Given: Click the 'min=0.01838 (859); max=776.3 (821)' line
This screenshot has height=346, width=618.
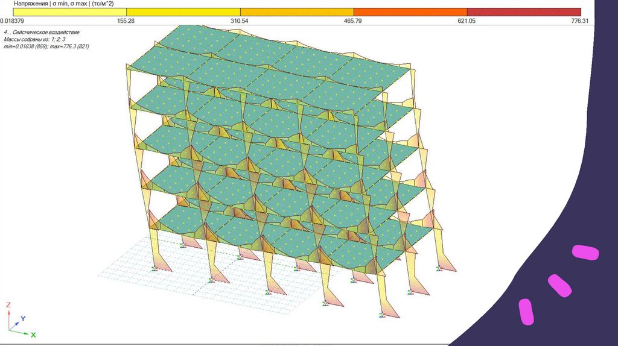Looking at the screenshot, I should click(x=46, y=46).
